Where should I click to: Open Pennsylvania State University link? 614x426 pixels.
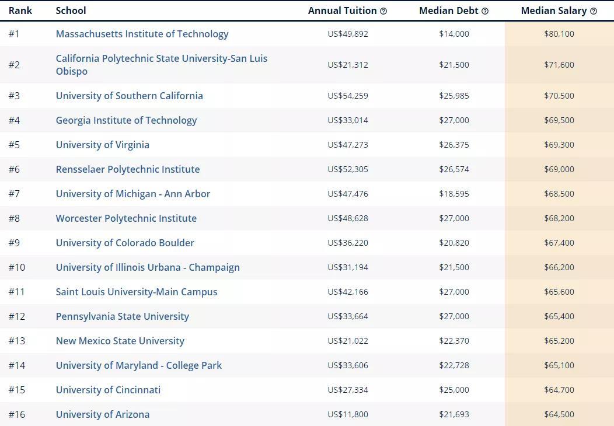pyautogui.click(x=122, y=316)
